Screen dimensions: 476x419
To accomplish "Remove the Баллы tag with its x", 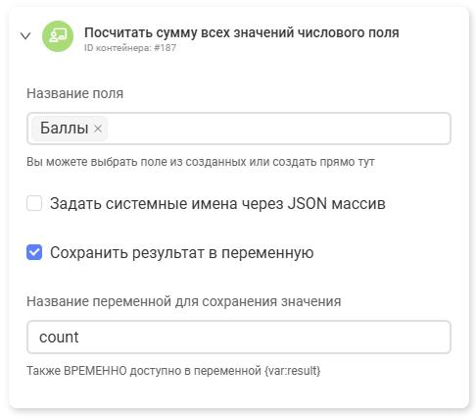I will pos(98,129).
